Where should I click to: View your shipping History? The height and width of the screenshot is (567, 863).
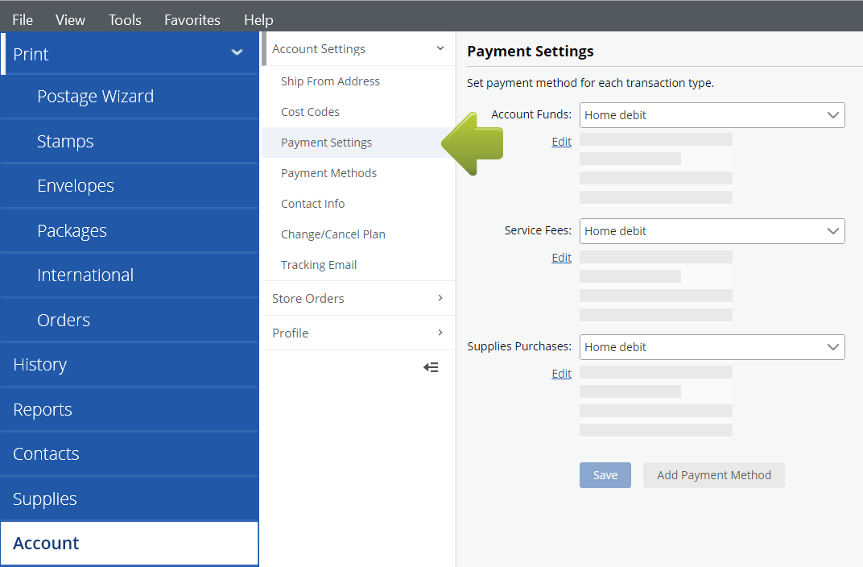point(39,364)
